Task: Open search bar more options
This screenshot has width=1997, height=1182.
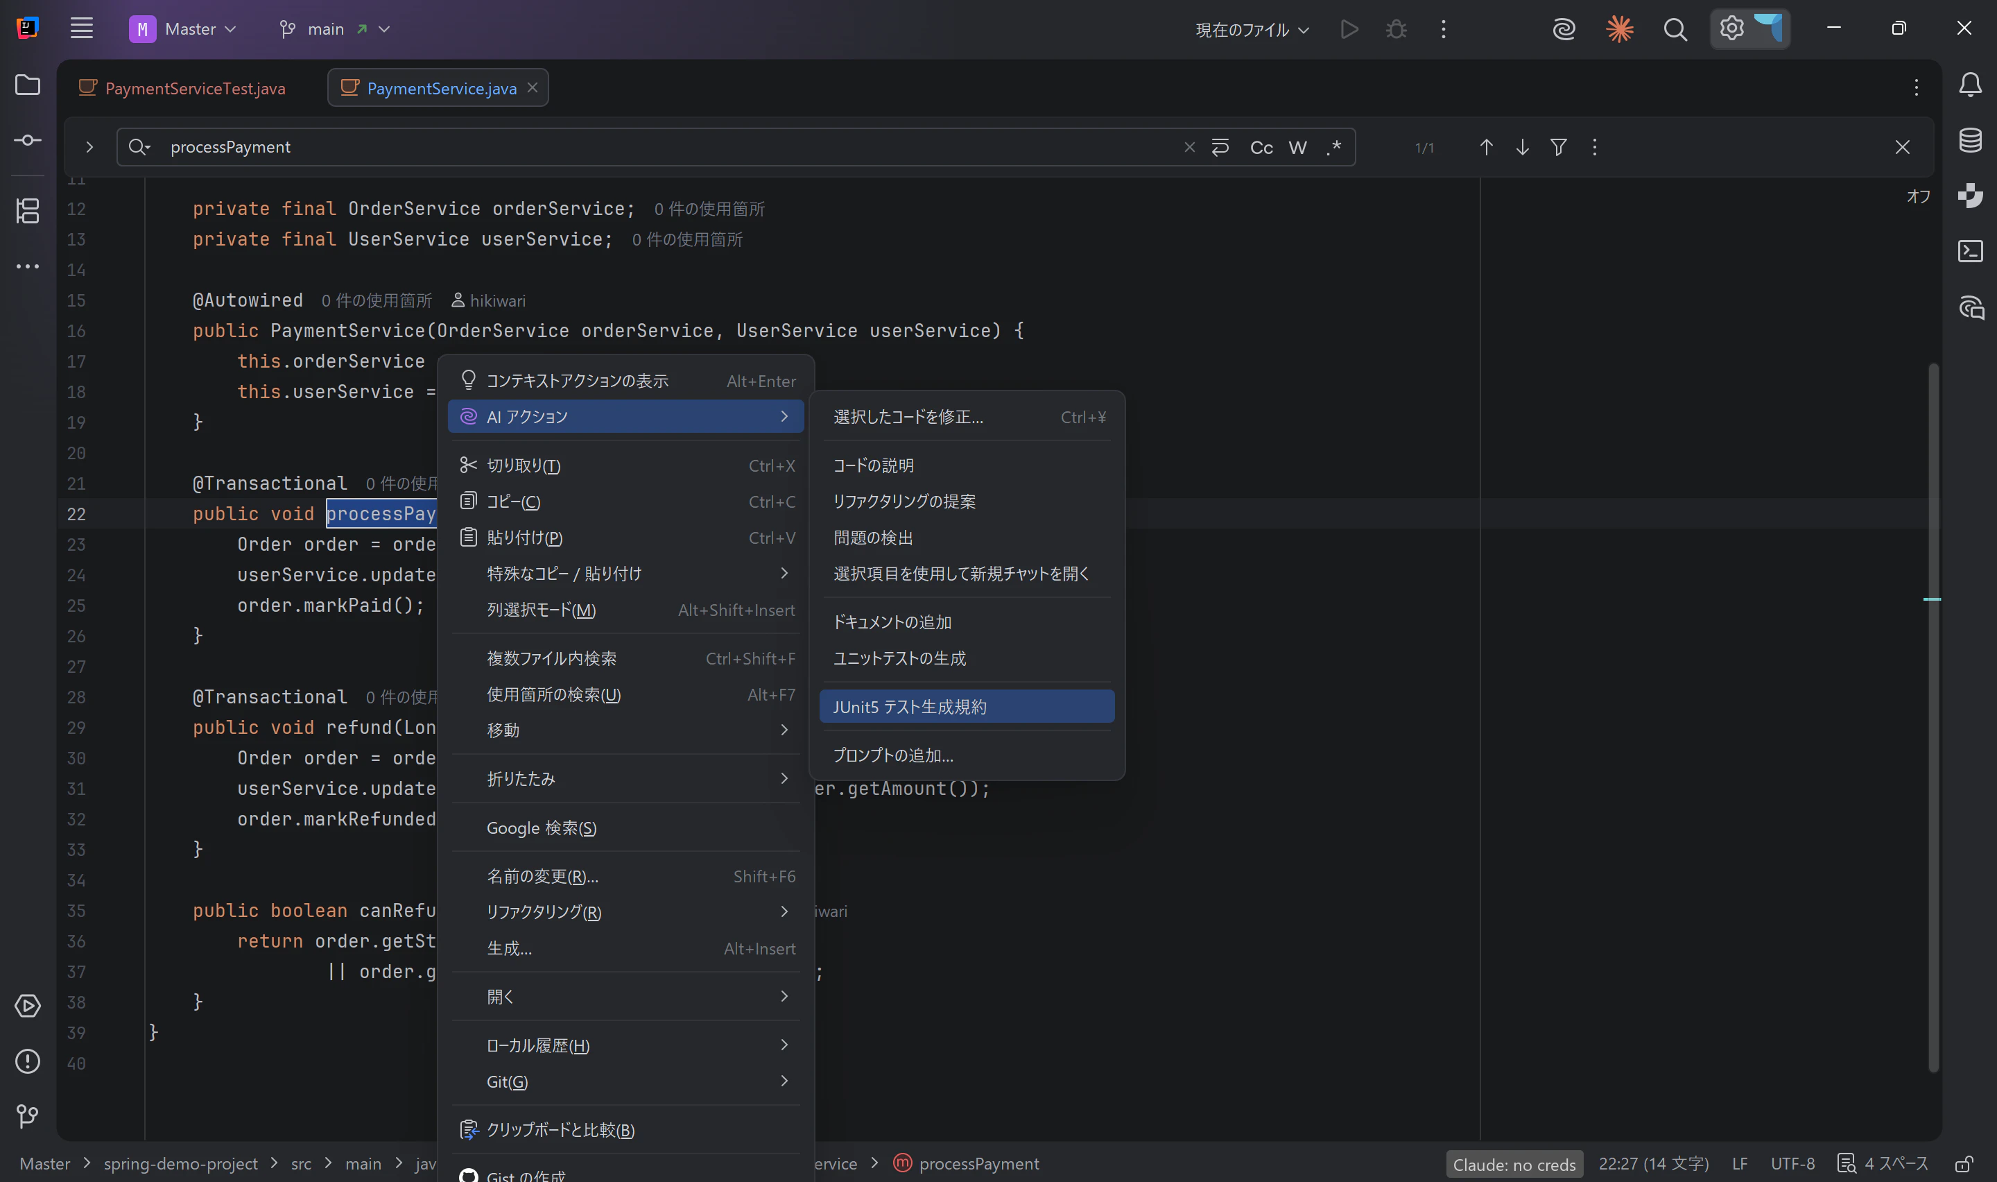Action: (1594, 147)
